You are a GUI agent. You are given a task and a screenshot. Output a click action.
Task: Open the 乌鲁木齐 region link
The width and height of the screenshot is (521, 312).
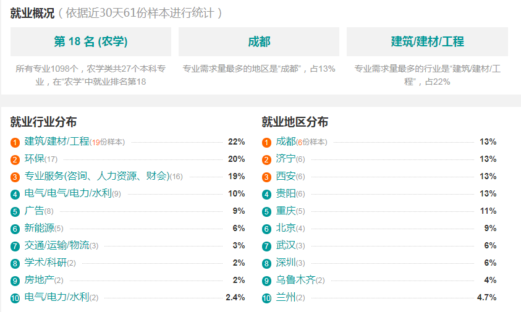[x=295, y=279]
